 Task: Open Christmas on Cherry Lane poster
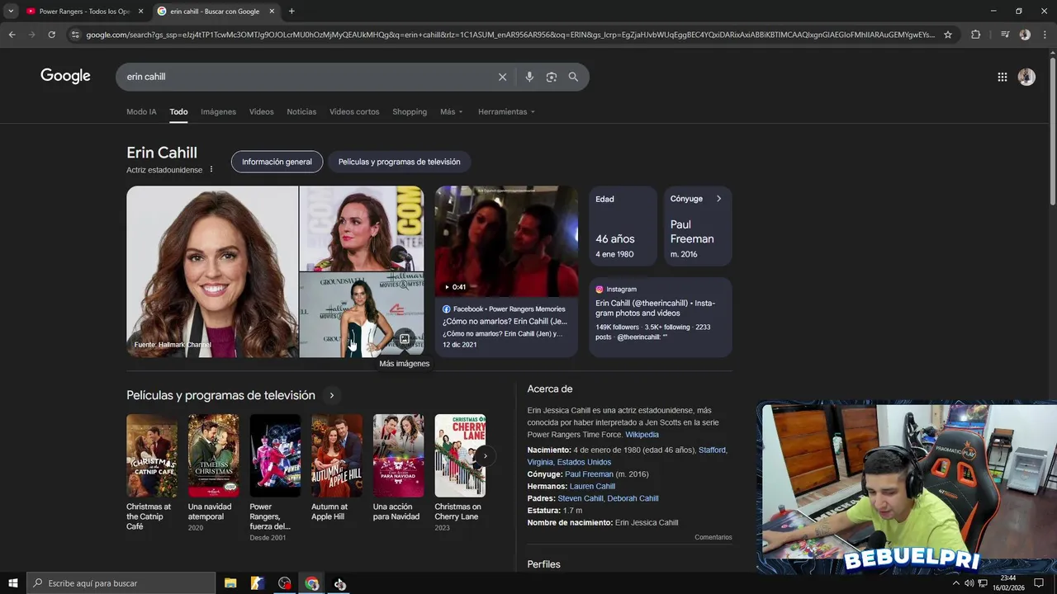(x=460, y=455)
